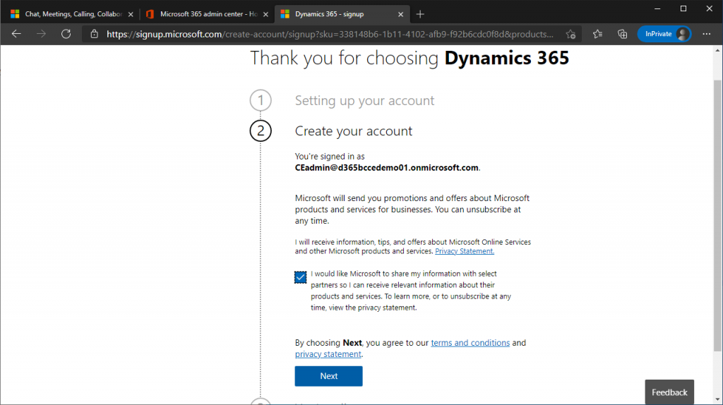
Task: Open the Privacy Statement link
Action: click(465, 251)
